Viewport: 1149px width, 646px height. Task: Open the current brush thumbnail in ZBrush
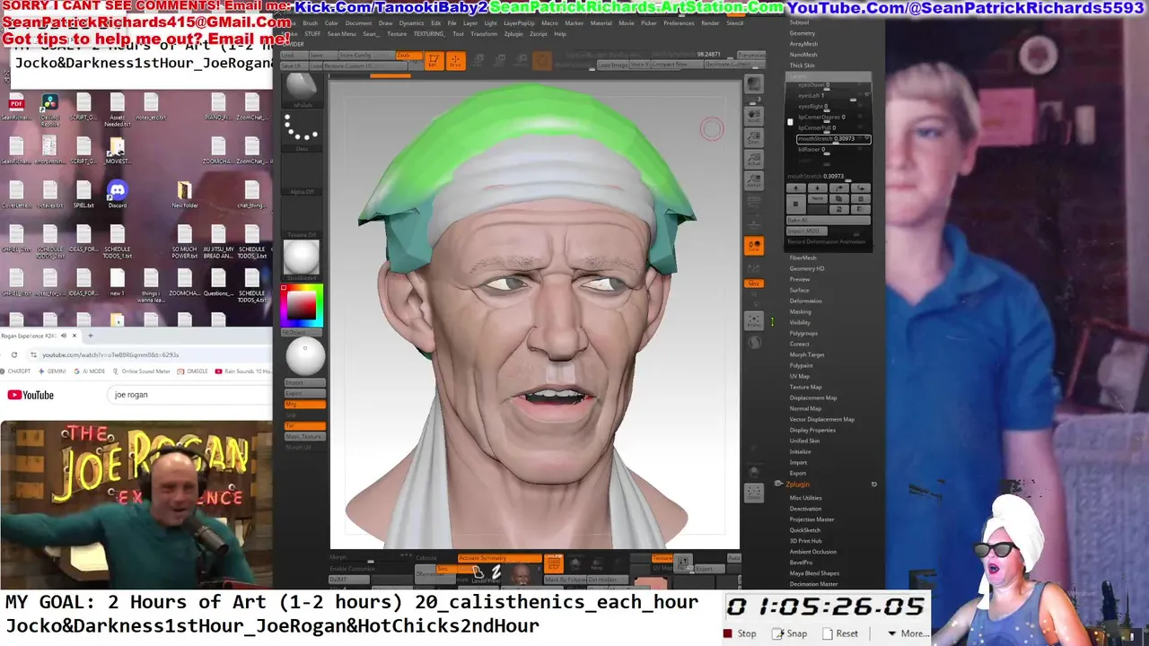click(x=302, y=91)
